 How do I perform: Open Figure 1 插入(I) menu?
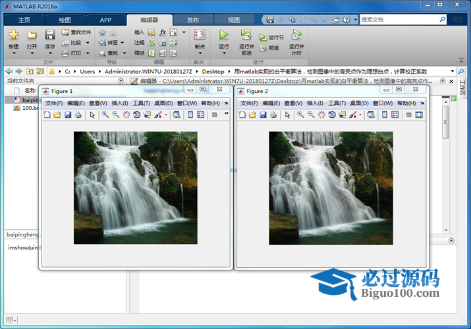[x=120, y=103]
